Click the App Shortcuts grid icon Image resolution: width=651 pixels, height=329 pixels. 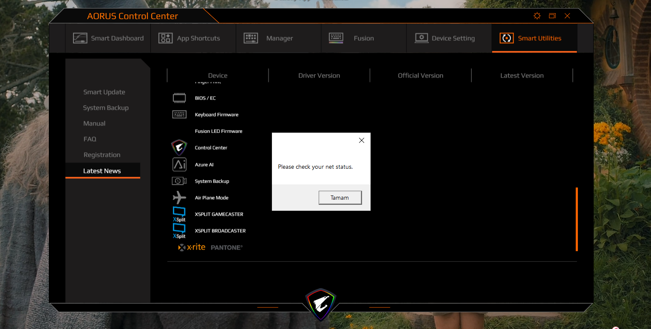pos(165,38)
